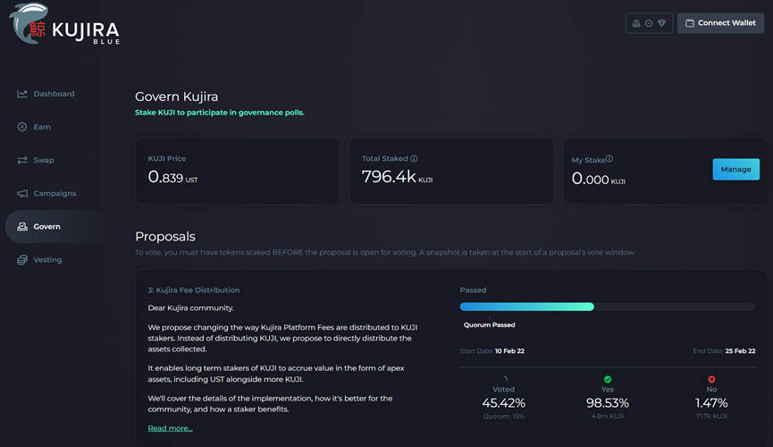Viewport: 773px width, 447px height.
Task: Click the Start Date "10 Feb 22"
Action: [509, 350]
